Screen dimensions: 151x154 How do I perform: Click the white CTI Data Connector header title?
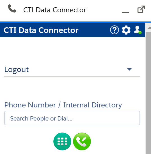[41, 30]
